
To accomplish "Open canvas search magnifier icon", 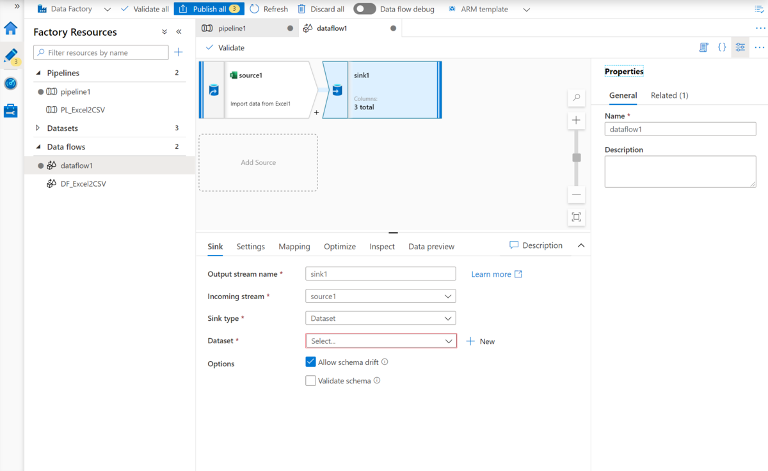I will (577, 98).
